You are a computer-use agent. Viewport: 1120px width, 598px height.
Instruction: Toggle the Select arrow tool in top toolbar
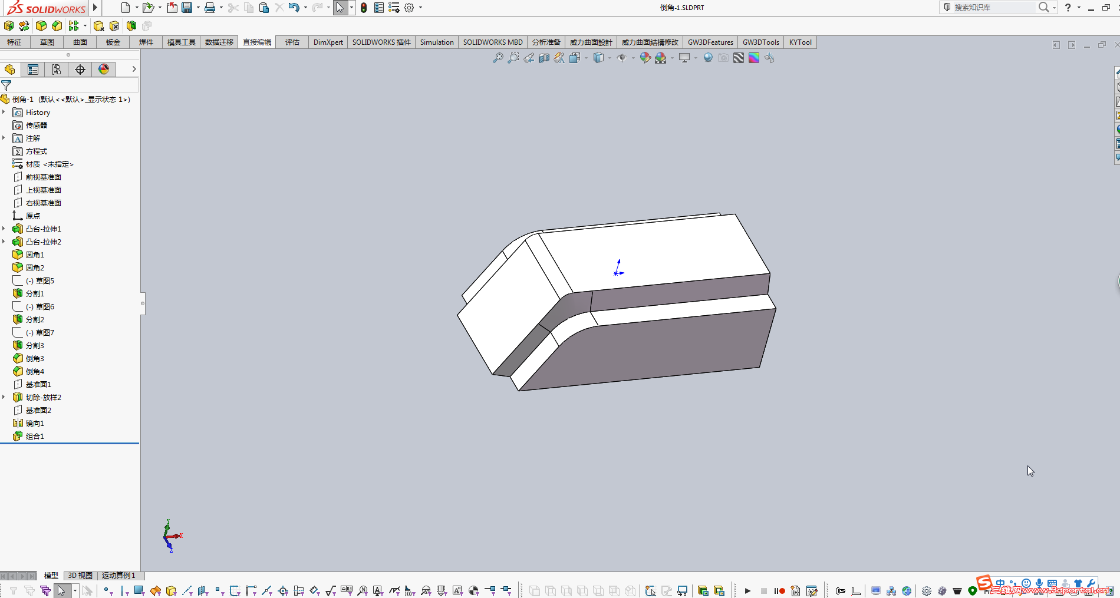340,8
